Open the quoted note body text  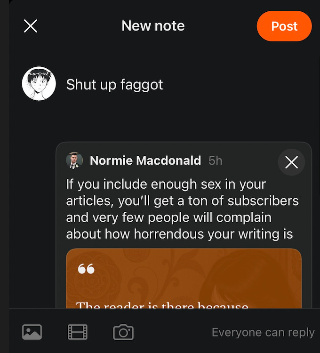tap(182, 209)
